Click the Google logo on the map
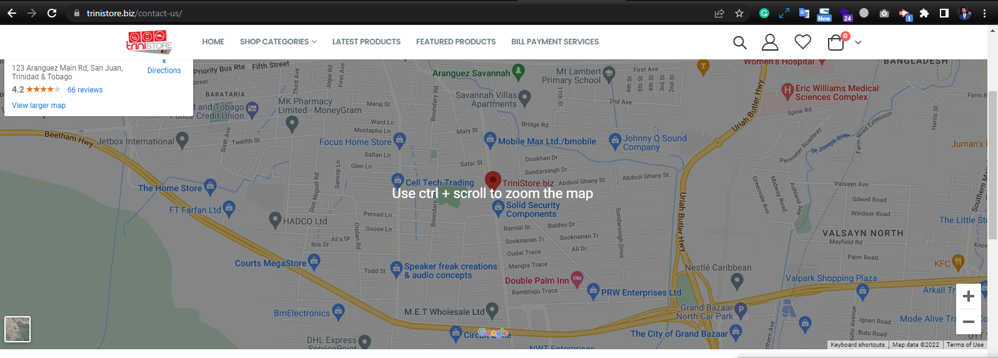 494,333
